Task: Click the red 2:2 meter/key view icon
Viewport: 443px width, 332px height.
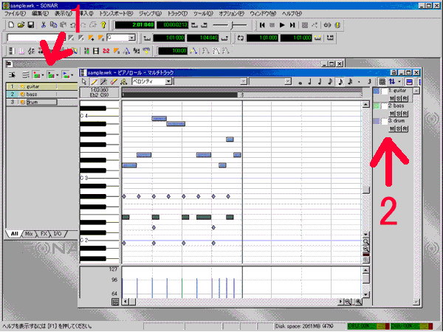Action: tap(106, 51)
